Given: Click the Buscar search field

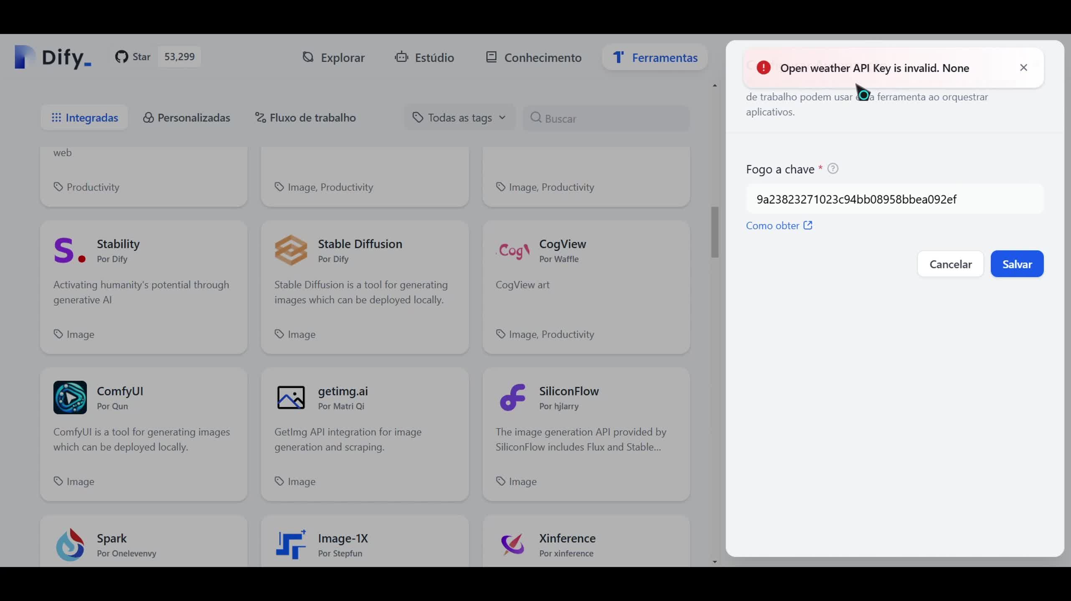Looking at the screenshot, I should click(x=597, y=119).
